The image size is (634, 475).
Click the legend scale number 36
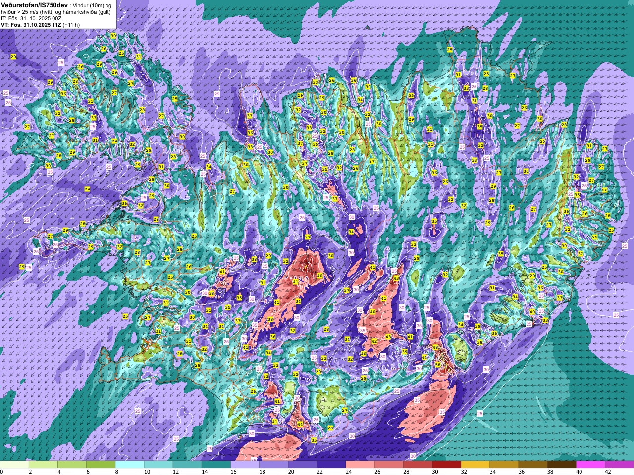coord(522,472)
